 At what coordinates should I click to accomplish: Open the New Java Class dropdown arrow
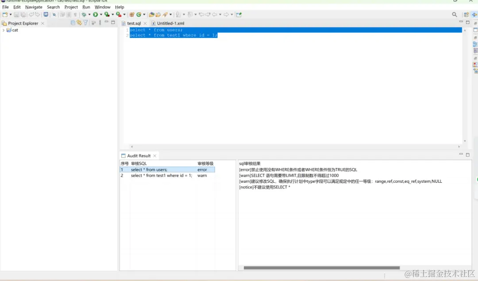(144, 14)
